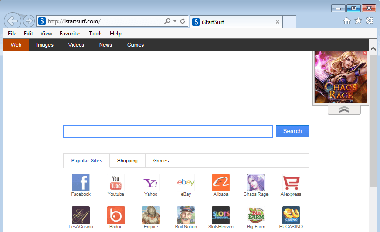Open the Rail Nation game icon

pos(186,215)
